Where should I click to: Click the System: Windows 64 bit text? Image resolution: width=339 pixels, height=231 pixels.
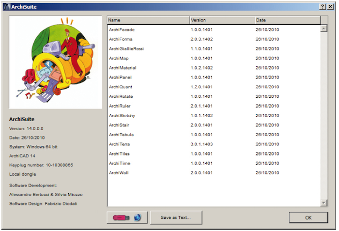tap(33, 147)
